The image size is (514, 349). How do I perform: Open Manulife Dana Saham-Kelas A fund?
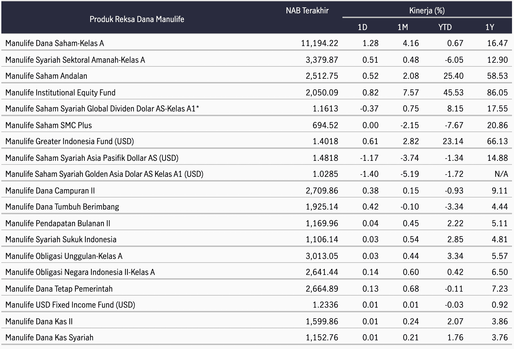point(55,43)
